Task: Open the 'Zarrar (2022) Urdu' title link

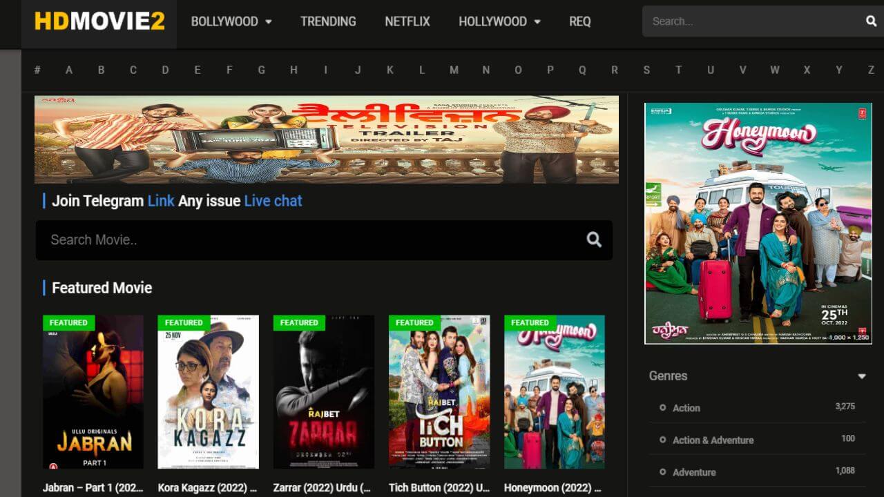Action: [323, 487]
